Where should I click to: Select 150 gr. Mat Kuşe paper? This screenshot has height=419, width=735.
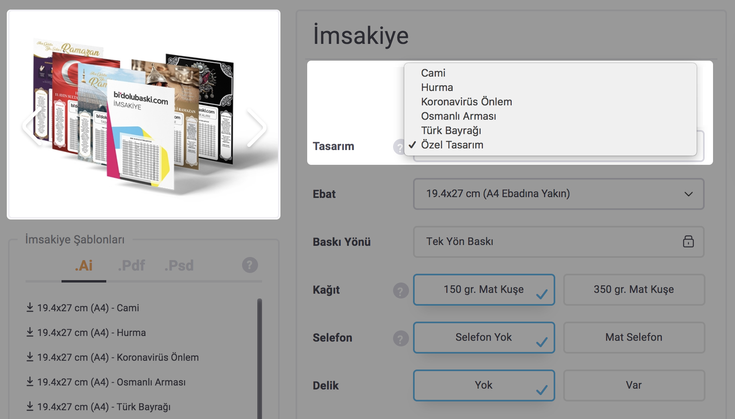point(484,290)
